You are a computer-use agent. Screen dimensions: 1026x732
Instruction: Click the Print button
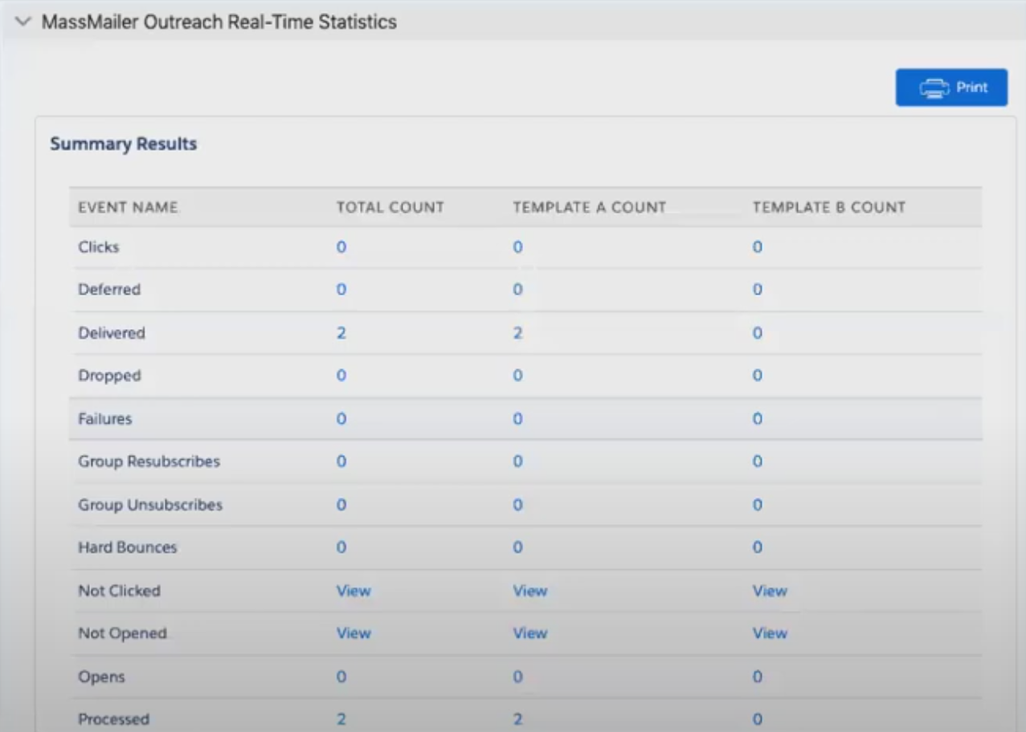(x=951, y=87)
